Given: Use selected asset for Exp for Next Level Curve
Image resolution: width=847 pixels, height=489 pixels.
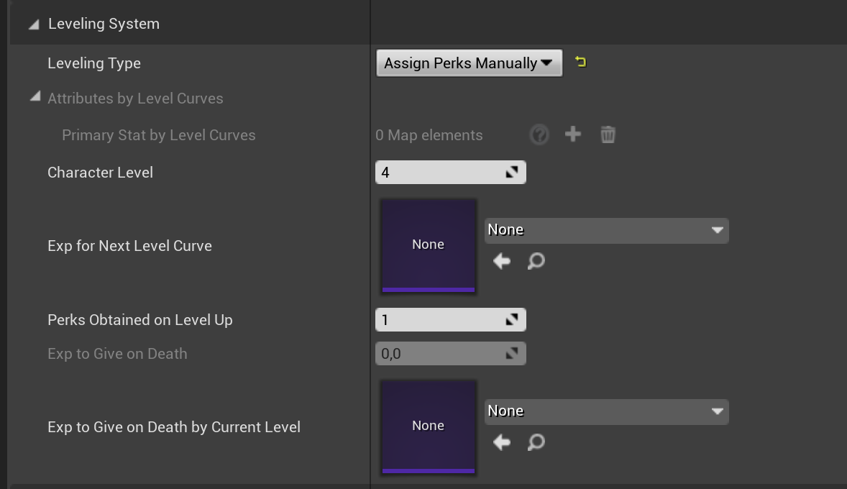Looking at the screenshot, I should click(x=502, y=261).
